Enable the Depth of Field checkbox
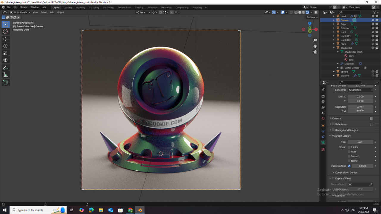The image size is (381, 214). click(x=333, y=178)
